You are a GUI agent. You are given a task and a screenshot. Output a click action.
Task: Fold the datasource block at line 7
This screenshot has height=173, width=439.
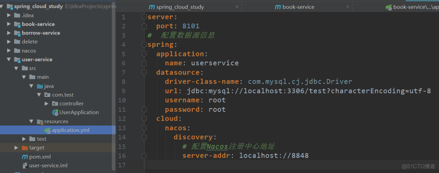(x=144, y=72)
